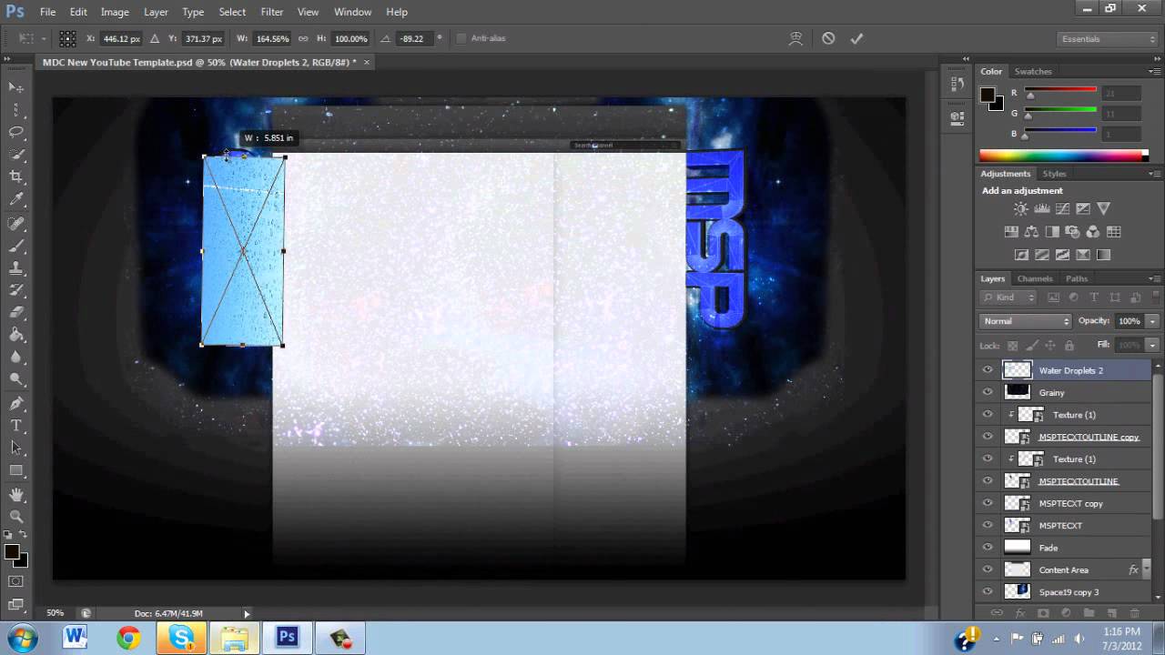The height and width of the screenshot is (655, 1165).
Task: Select the Move tool
Action: 16,87
